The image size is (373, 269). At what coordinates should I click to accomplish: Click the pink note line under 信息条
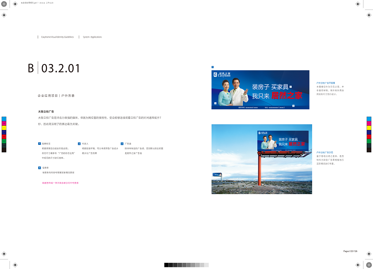coord(61,183)
